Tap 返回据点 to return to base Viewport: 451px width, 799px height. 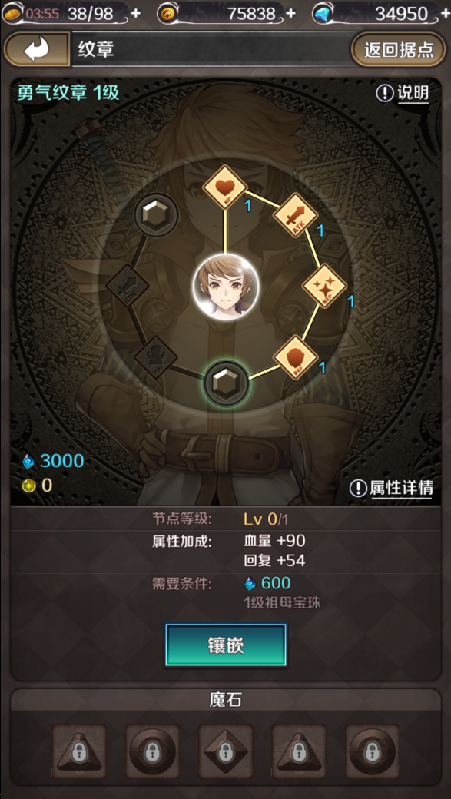[x=399, y=50]
